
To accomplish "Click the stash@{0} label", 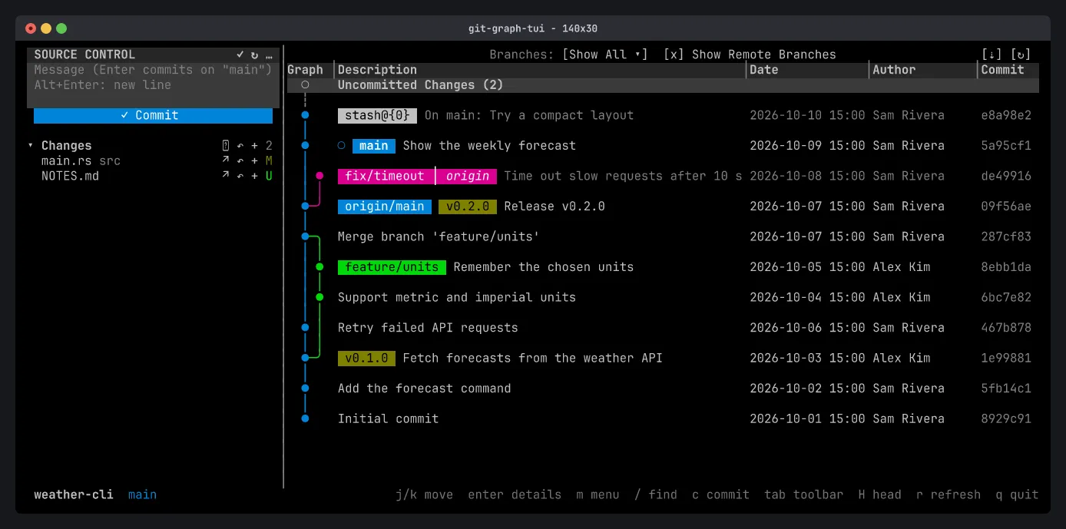I will point(377,115).
